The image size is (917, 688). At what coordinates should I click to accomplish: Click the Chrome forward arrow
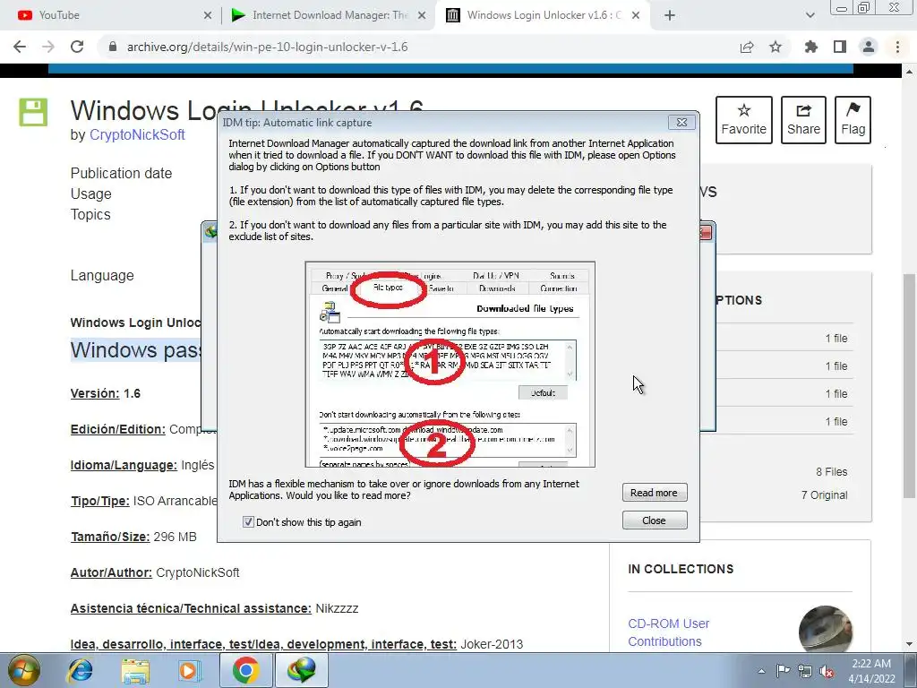pyautogui.click(x=48, y=47)
